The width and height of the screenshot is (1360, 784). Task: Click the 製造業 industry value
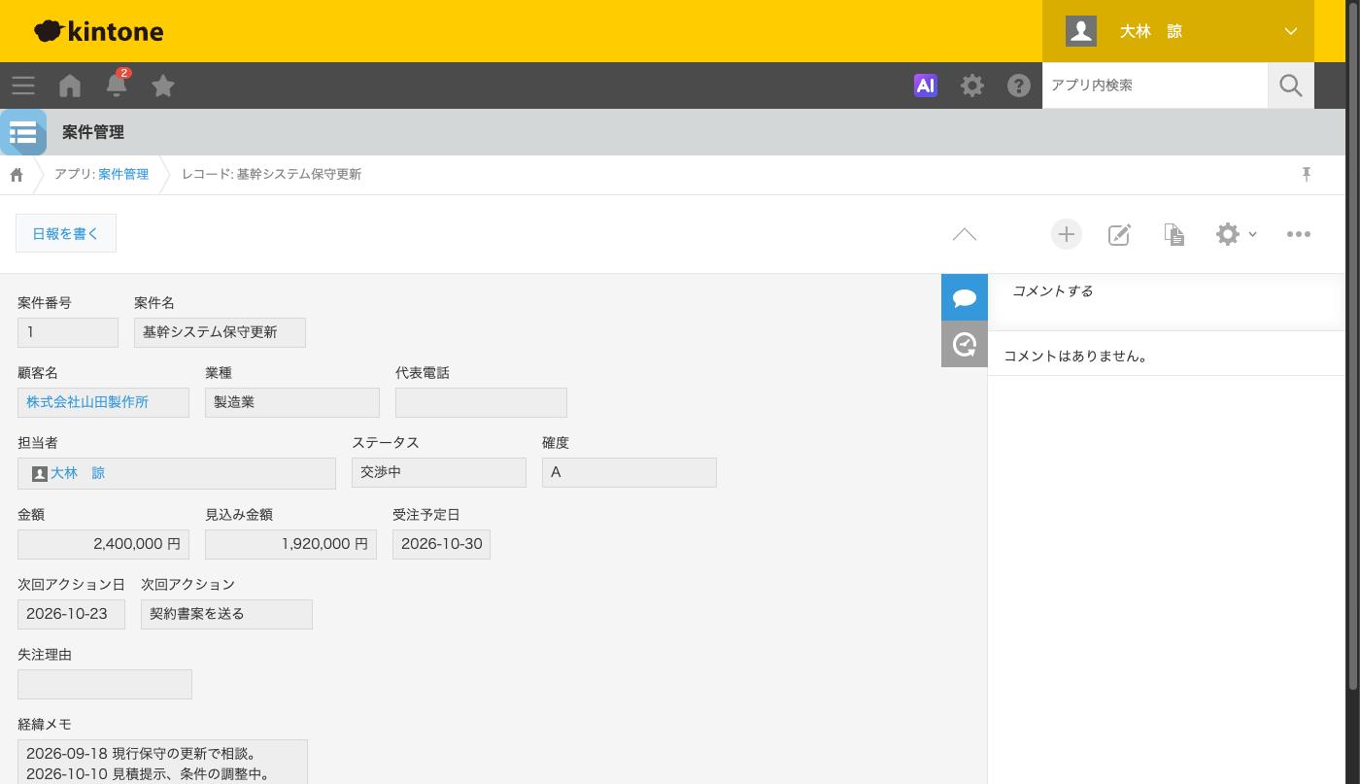(292, 402)
